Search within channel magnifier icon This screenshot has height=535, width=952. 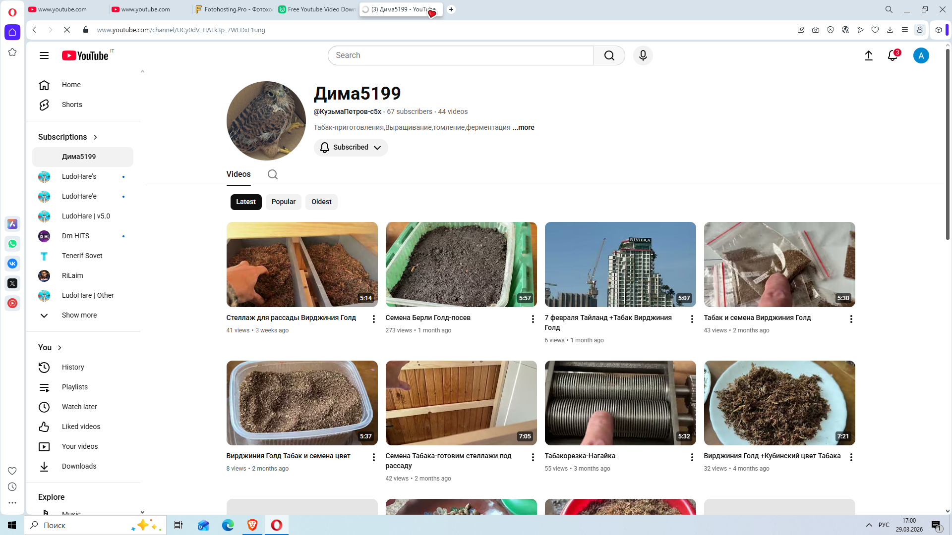[272, 174]
